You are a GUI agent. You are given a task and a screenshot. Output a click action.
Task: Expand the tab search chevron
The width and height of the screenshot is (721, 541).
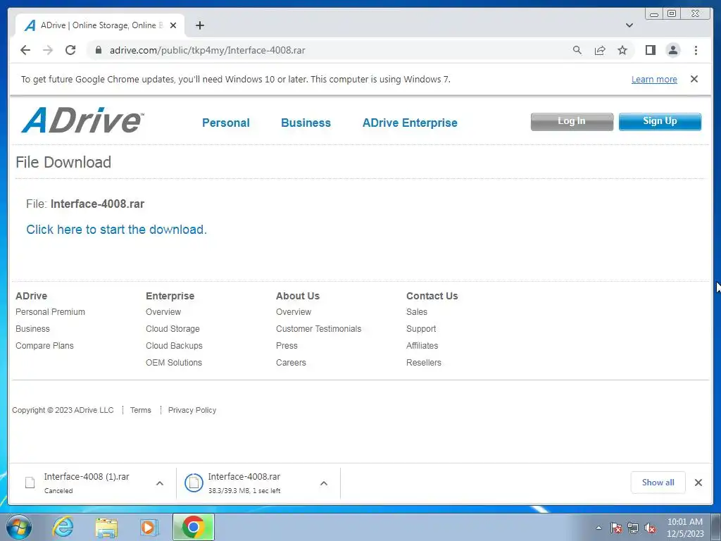pos(629,25)
